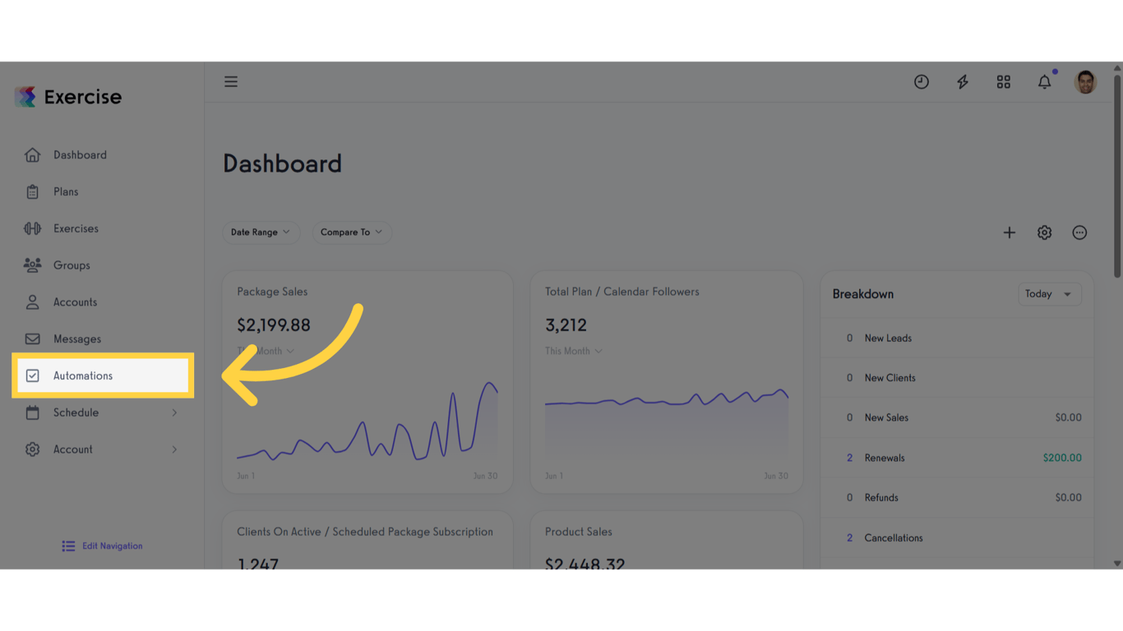
Task: Click the 3,212 followers value
Action: click(x=566, y=325)
